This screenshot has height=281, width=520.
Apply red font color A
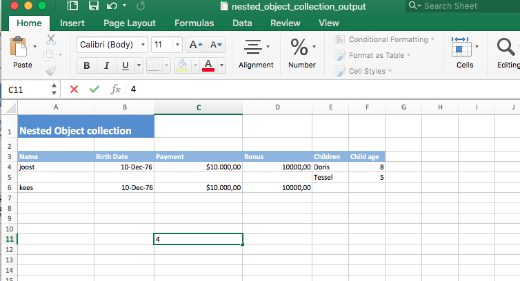[208, 65]
